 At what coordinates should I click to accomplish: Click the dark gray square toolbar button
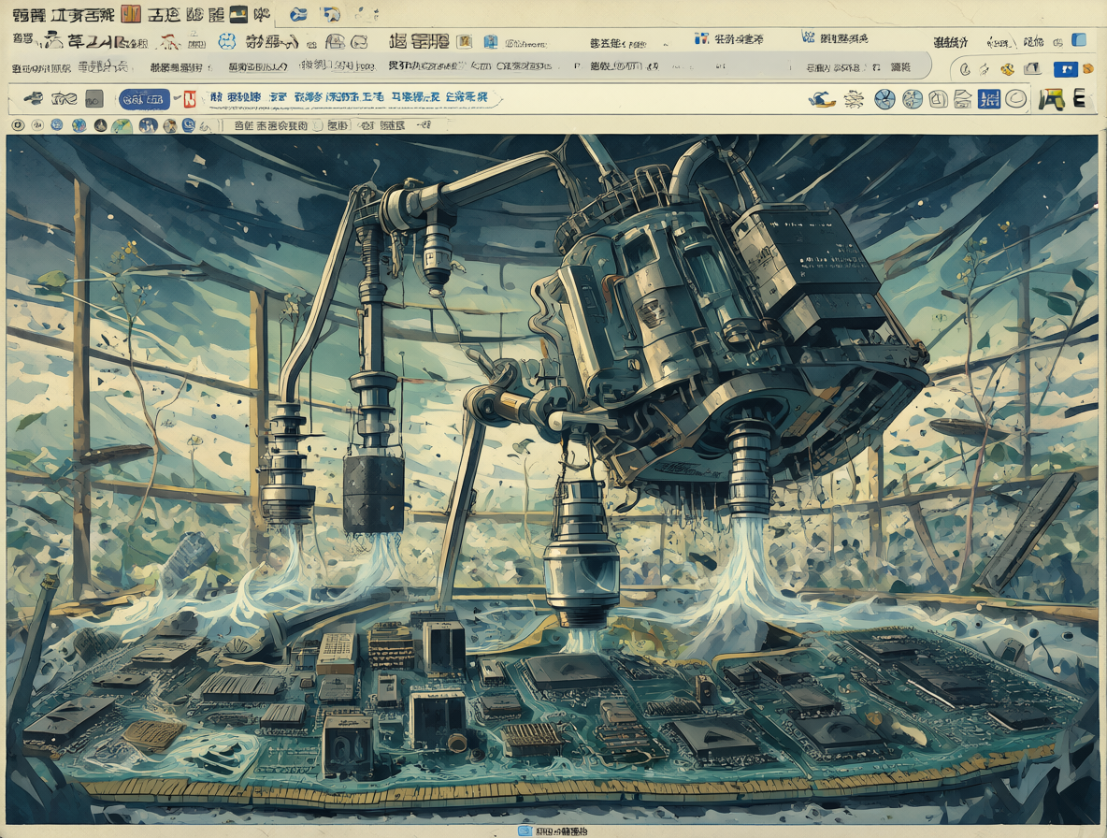click(x=94, y=99)
